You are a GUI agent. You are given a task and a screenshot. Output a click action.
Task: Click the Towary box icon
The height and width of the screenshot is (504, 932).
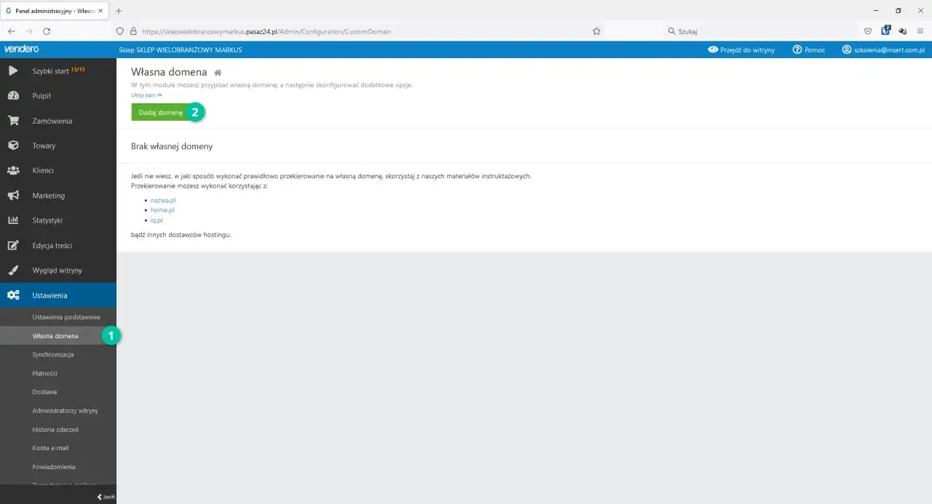coord(13,145)
